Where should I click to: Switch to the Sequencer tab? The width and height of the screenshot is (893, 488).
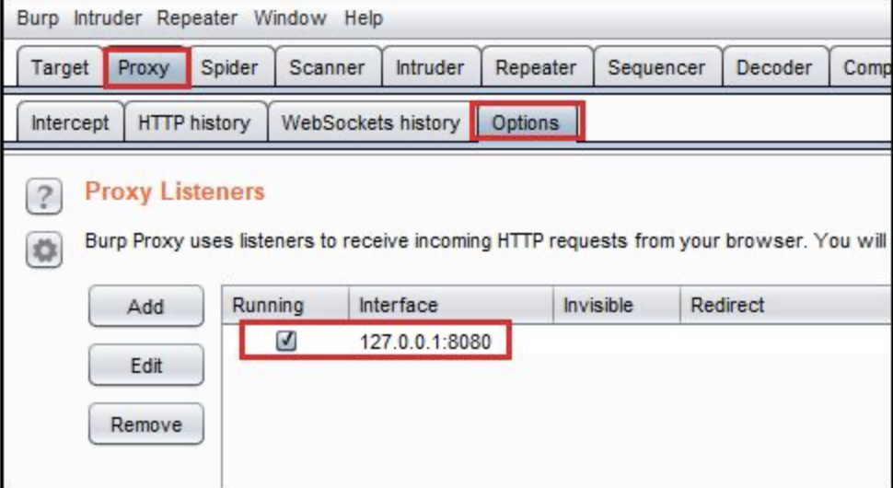pyautogui.click(x=656, y=67)
